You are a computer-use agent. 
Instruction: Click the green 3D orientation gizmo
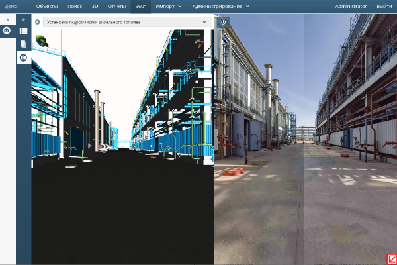point(42,40)
